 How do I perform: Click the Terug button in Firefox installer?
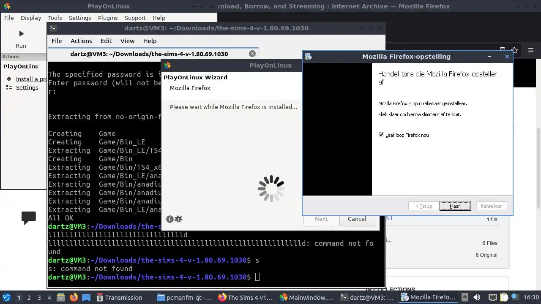[x=424, y=206]
